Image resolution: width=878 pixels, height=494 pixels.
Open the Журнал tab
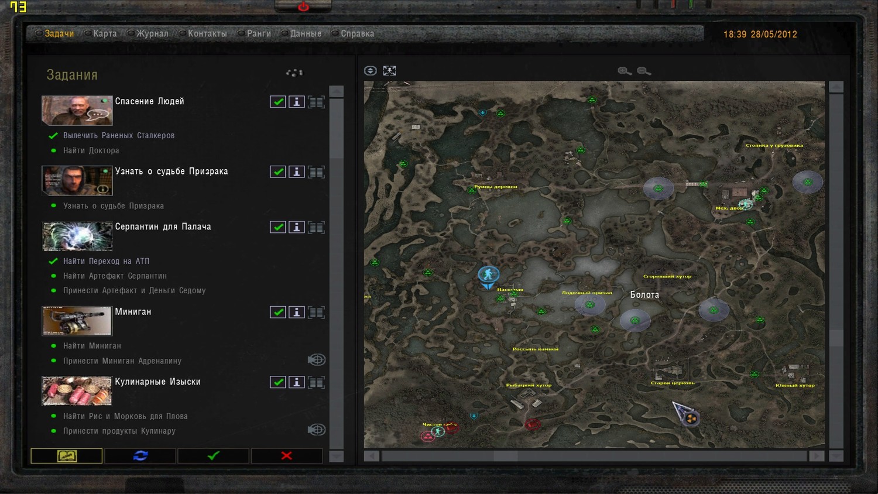152,33
